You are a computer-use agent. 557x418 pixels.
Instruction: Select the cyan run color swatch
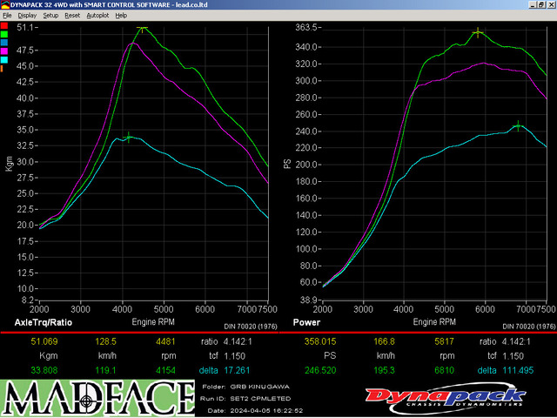point(4,59)
